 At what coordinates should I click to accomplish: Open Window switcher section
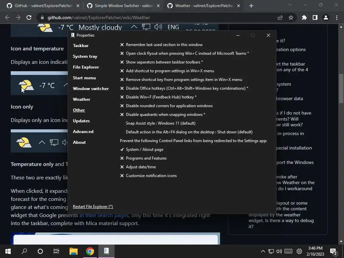click(x=91, y=89)
